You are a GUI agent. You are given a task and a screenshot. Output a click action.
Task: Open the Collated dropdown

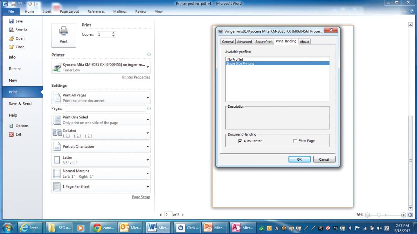point(101,133)
